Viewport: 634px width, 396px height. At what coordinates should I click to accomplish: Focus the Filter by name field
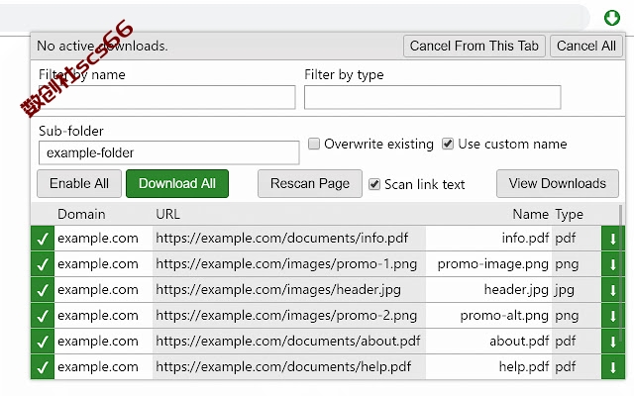tap(167, 97)
